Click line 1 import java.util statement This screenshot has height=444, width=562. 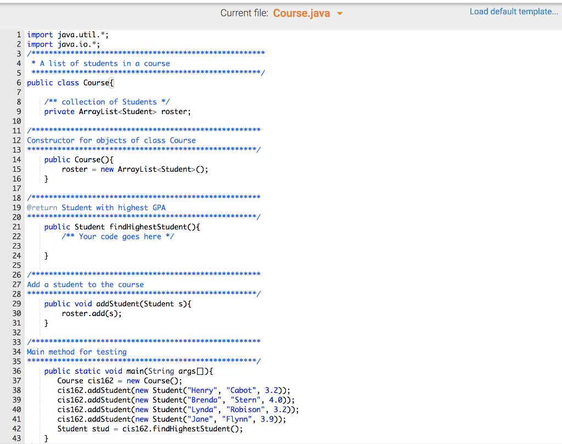[68, 35]
